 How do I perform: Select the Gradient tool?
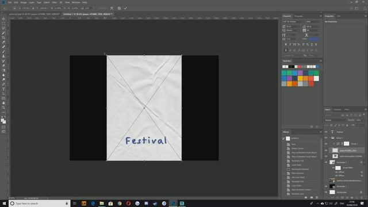[x=3, y=70]
